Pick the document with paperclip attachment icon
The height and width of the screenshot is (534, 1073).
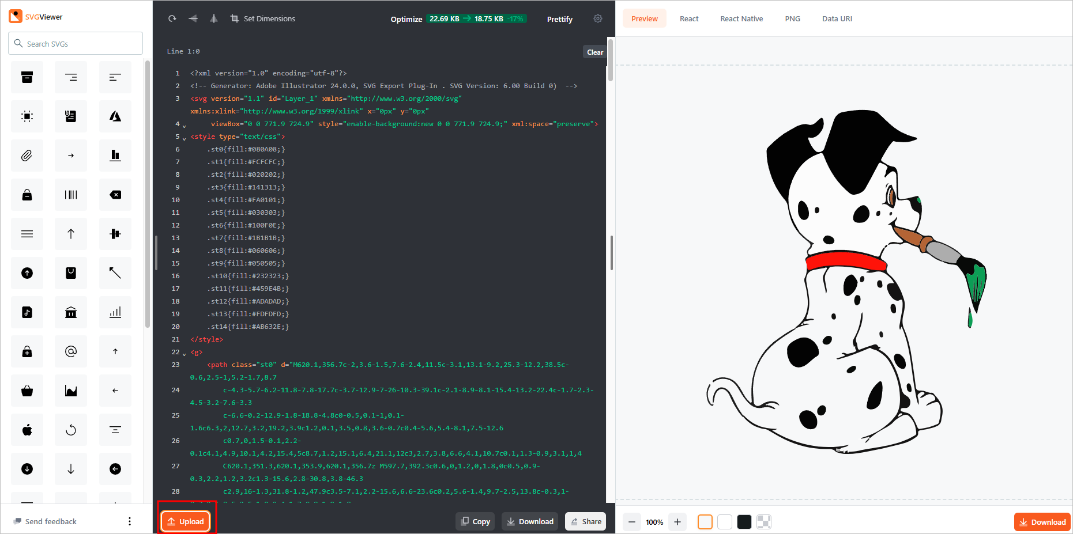[x=71, y=116]
